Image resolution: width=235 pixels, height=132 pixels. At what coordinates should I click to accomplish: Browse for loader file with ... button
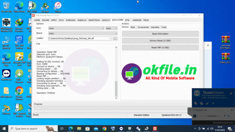coord(115,38)
